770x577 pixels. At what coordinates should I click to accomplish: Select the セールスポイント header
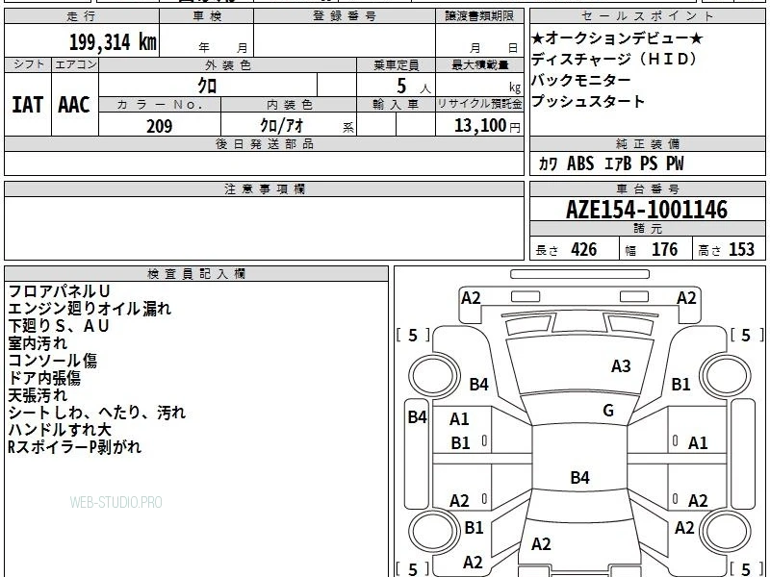(x=647, y=16)
